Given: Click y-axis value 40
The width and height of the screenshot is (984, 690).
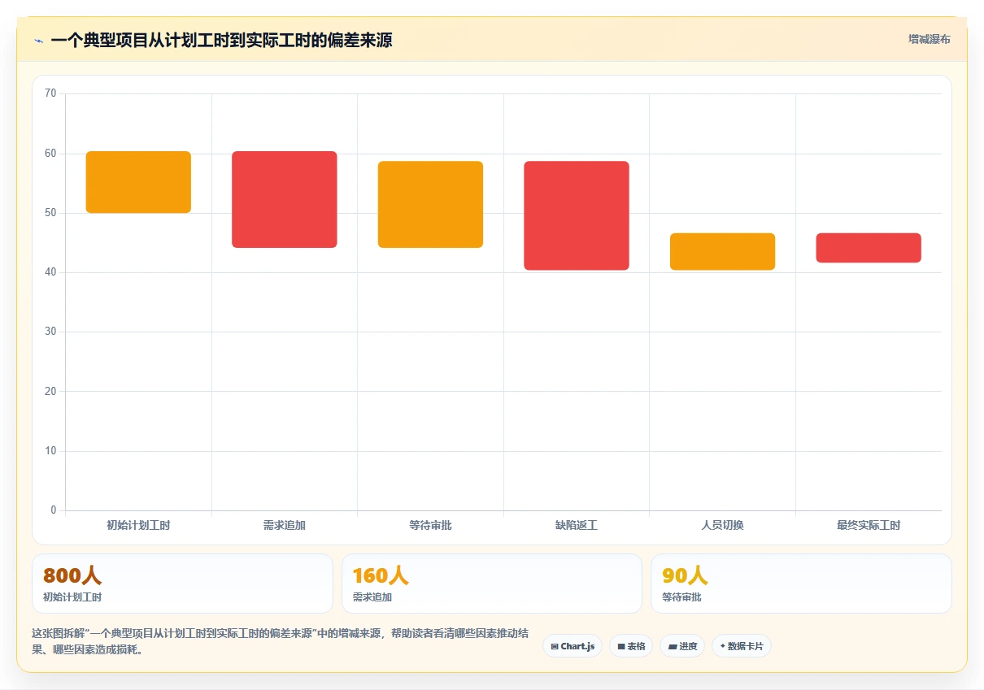Looking at the screenshot, I should pos(50,272).
